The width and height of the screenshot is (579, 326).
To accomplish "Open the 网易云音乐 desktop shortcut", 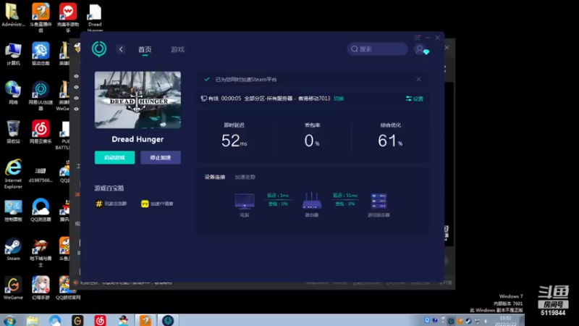I will tap(41, 132).
